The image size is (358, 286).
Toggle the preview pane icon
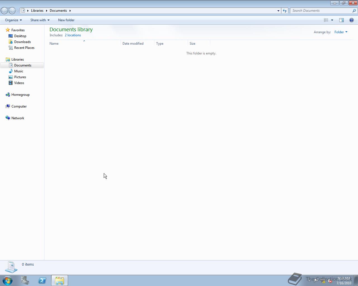tap(341, 20)
